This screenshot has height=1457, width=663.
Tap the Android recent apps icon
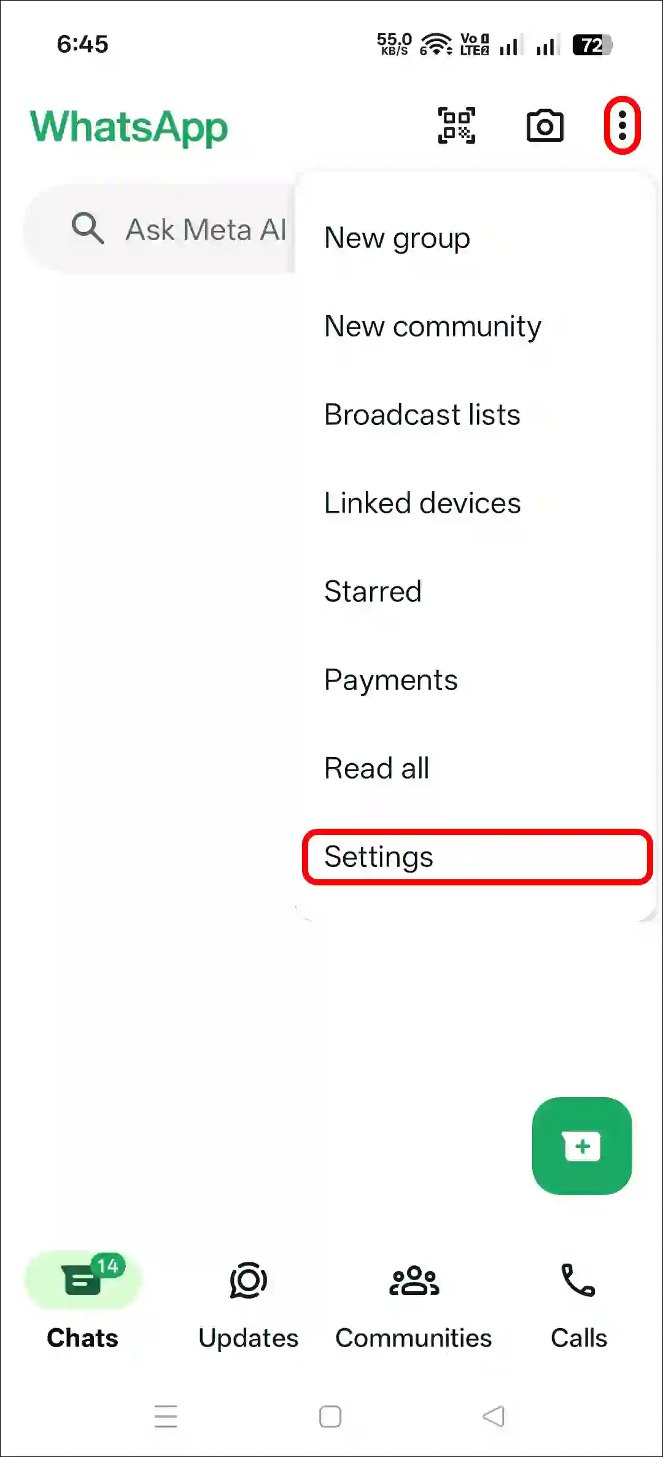(166, 1416)
